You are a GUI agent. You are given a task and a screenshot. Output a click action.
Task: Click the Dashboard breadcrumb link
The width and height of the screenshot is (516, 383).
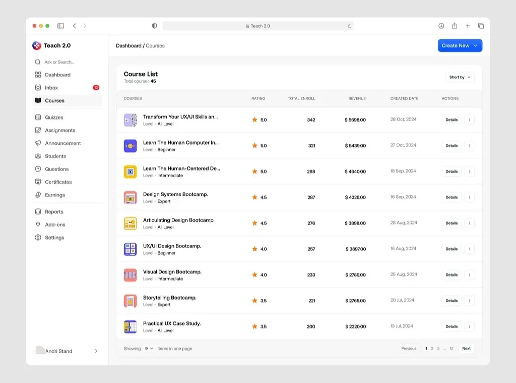[x=128, y=46]
